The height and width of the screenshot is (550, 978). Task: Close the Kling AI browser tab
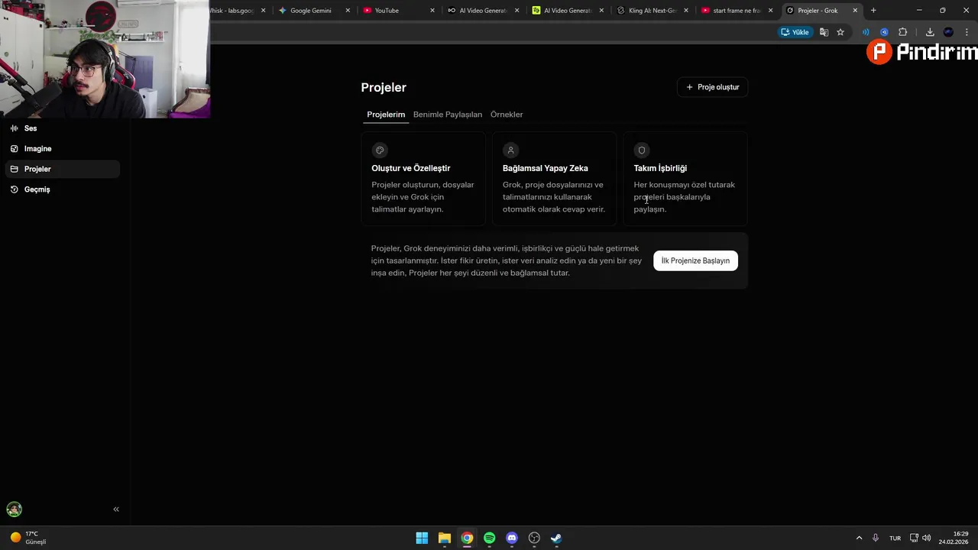pyautogui.click(x=686, y=11)
